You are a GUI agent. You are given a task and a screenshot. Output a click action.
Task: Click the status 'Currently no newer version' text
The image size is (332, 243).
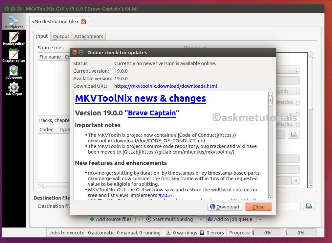pos(165,63)
